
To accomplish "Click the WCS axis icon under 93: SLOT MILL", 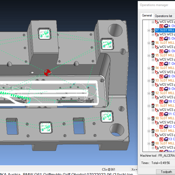I will pyautogui.click(x=157, y=85).
